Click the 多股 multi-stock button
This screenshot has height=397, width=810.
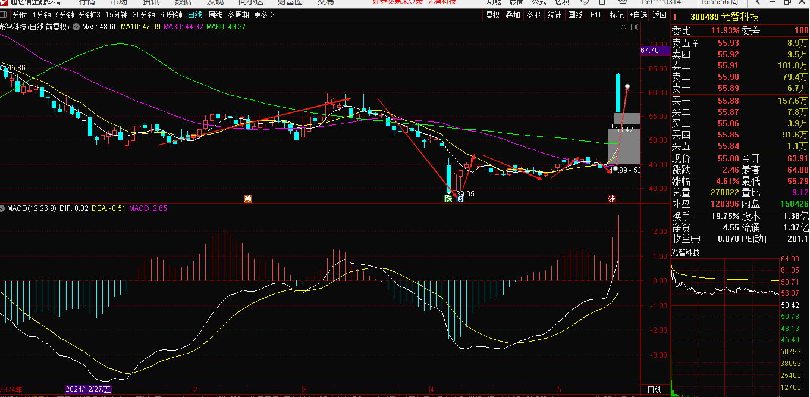coord(533,15)
